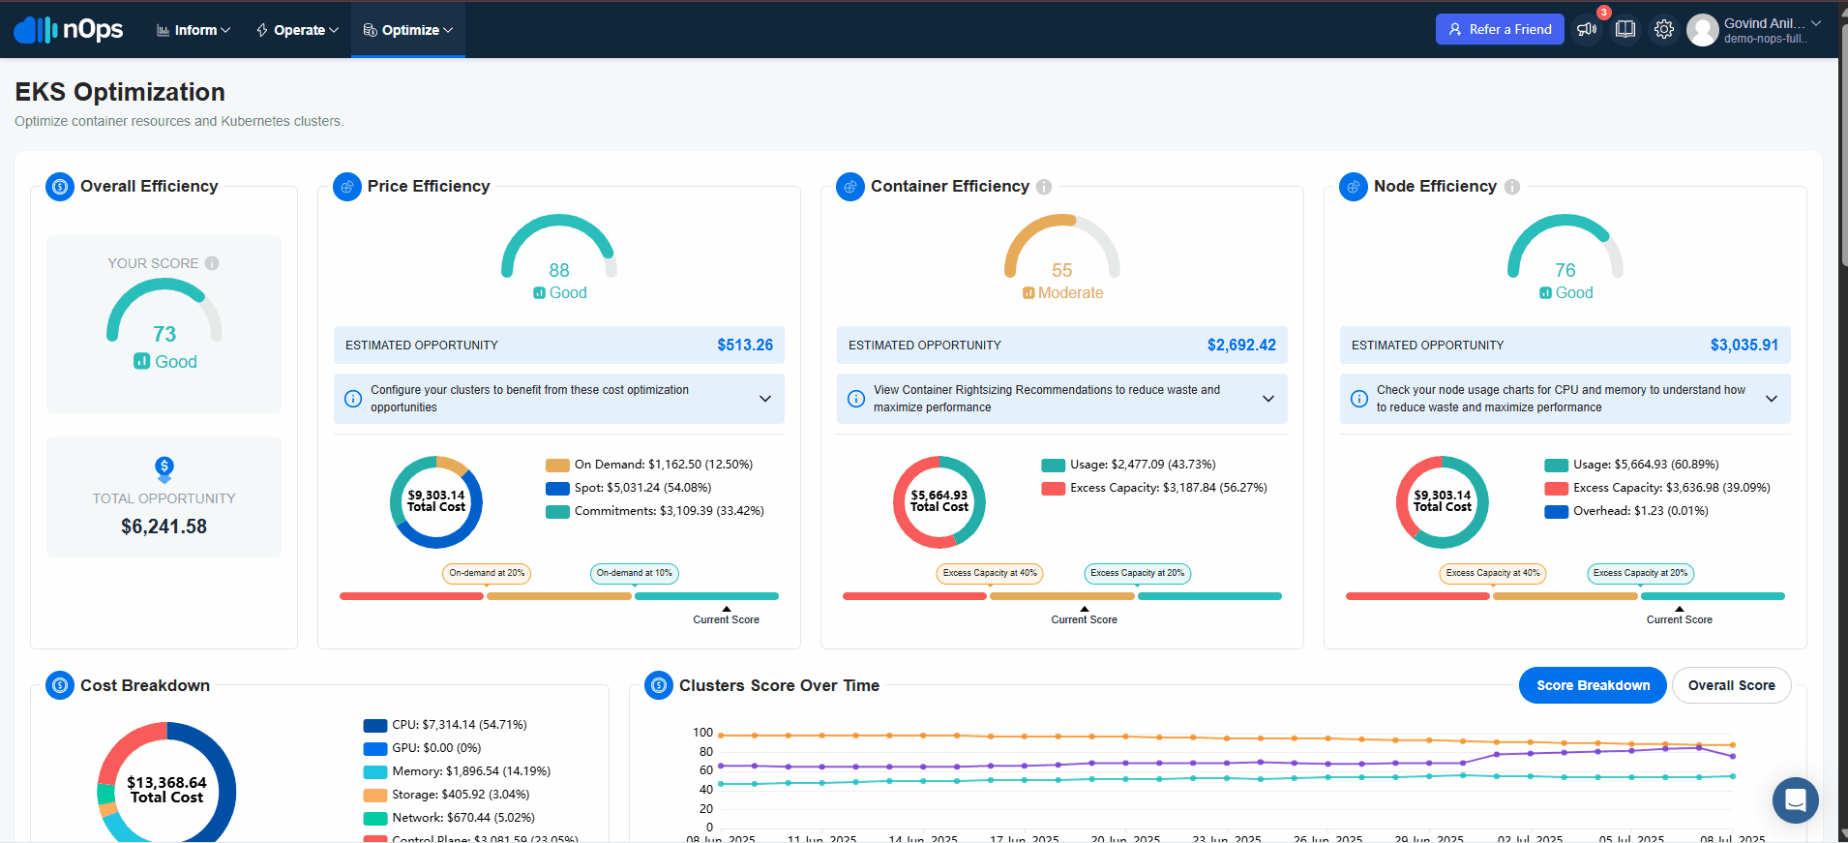Viewport: 1848px width, 843px height.
Task: Toggle Storage $405.92 legend entry
Action: click(446, 795)
